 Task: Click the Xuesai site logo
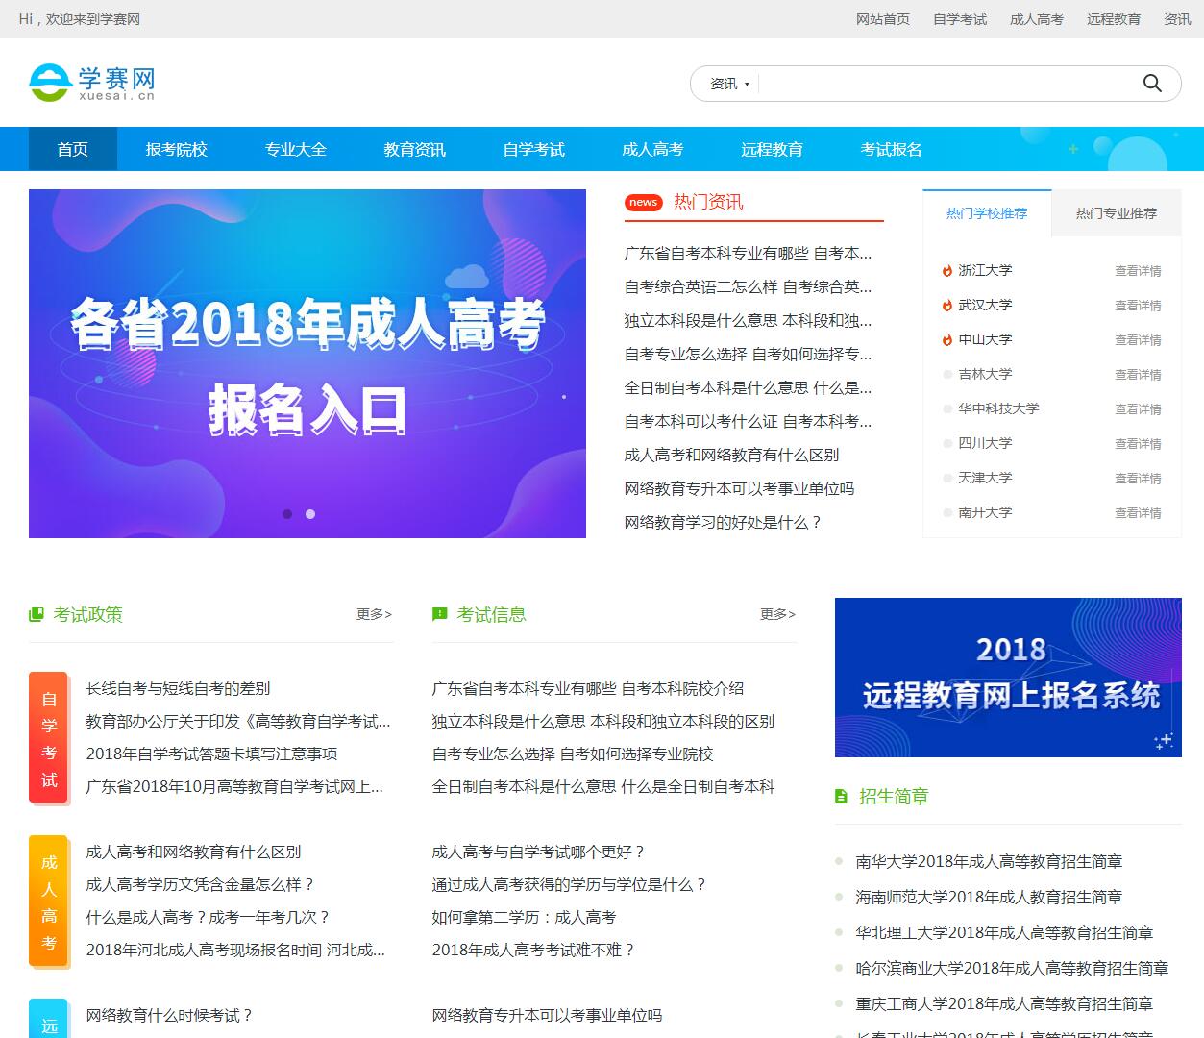coord(92,83)
